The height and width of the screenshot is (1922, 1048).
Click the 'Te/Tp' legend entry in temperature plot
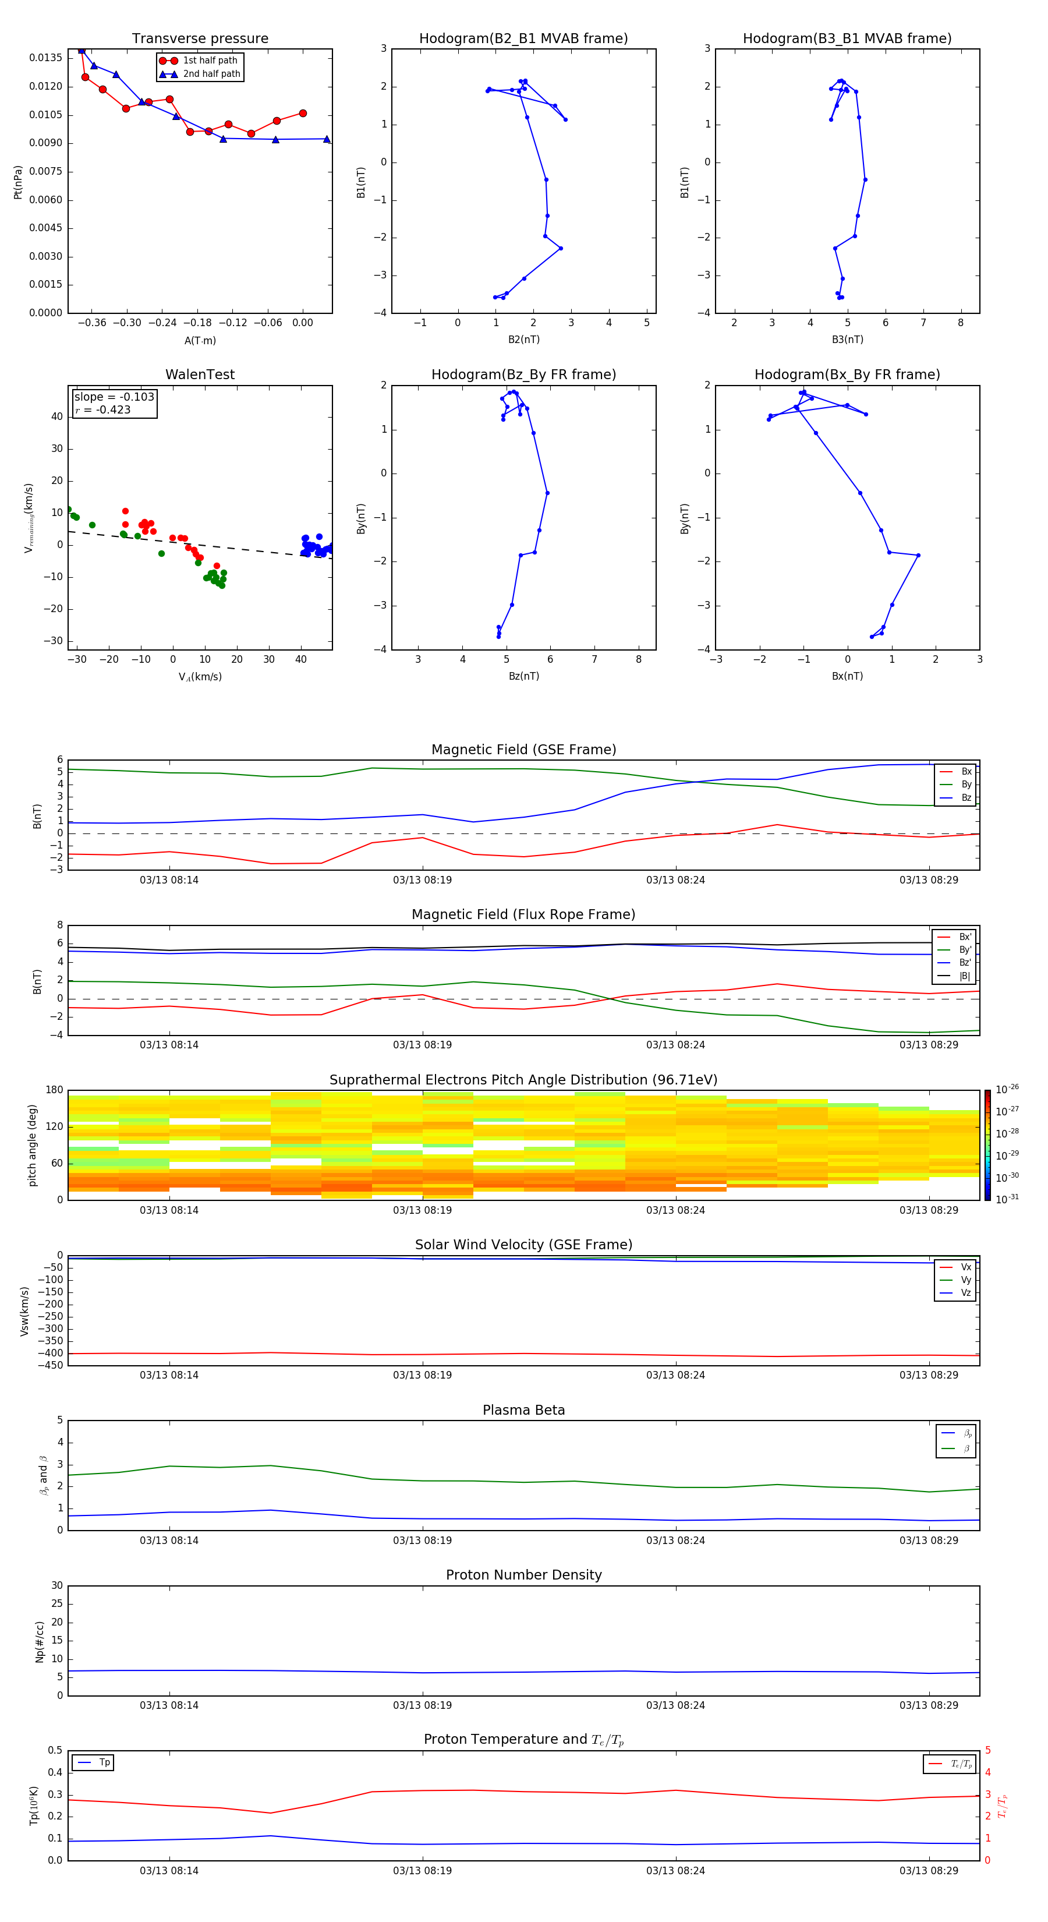[950, 1764]
